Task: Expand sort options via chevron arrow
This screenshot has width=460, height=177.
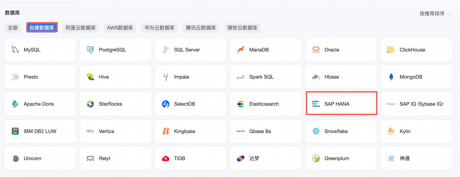Action: coord(449,14)
